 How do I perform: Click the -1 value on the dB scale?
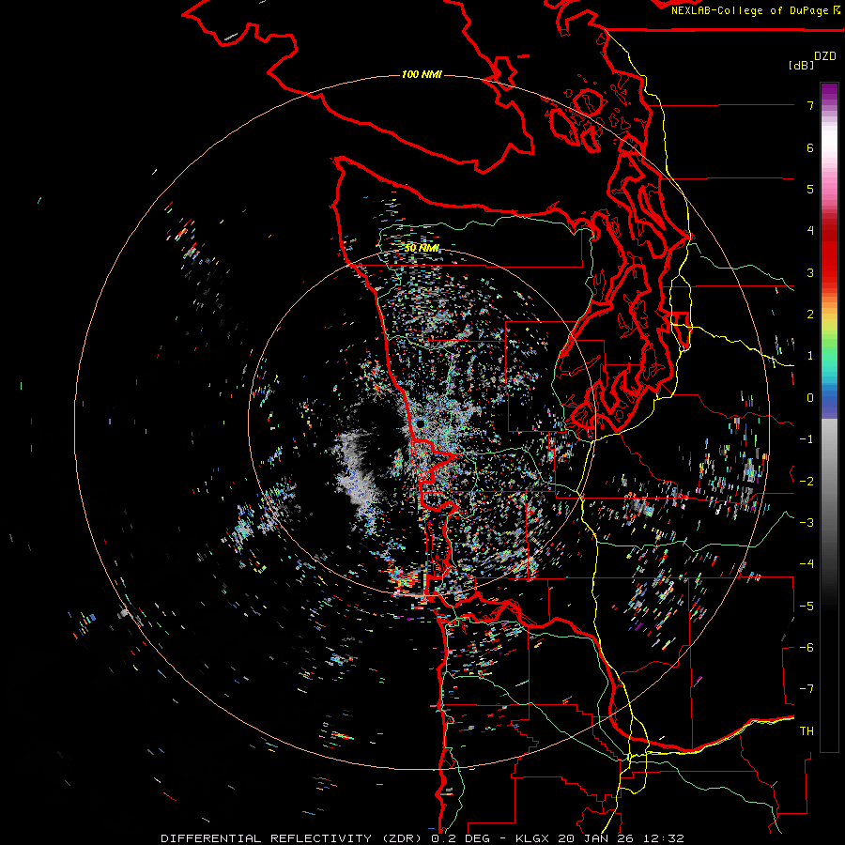tap(807, 439)
